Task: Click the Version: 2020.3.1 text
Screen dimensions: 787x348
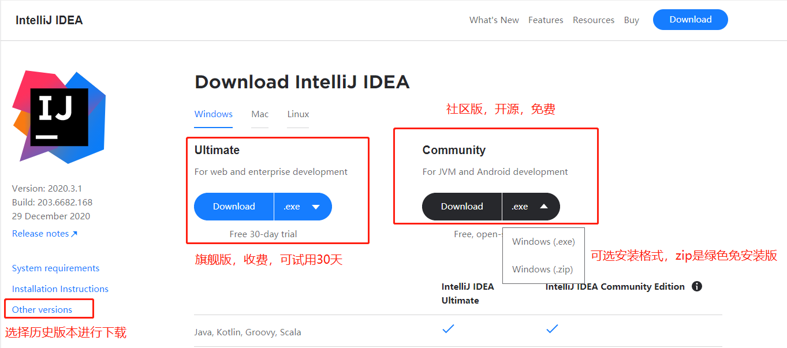Action: [x=47, y=189]
